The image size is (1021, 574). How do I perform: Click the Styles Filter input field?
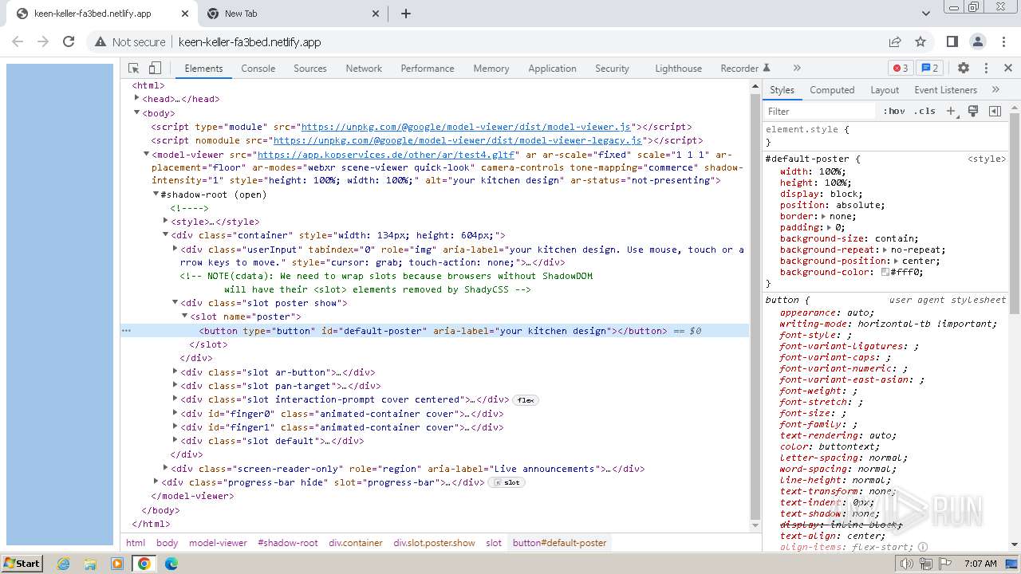tap(820, 112)
